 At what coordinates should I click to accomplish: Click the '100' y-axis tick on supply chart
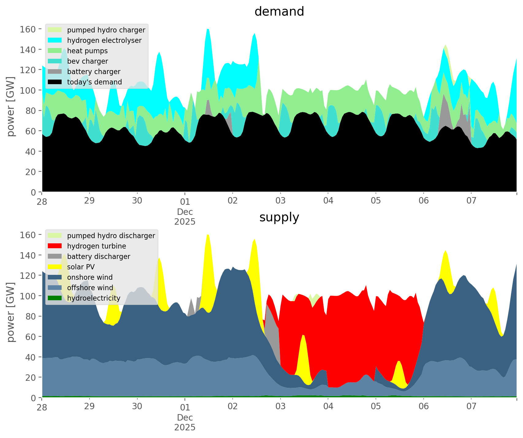(x=28, y=296)
